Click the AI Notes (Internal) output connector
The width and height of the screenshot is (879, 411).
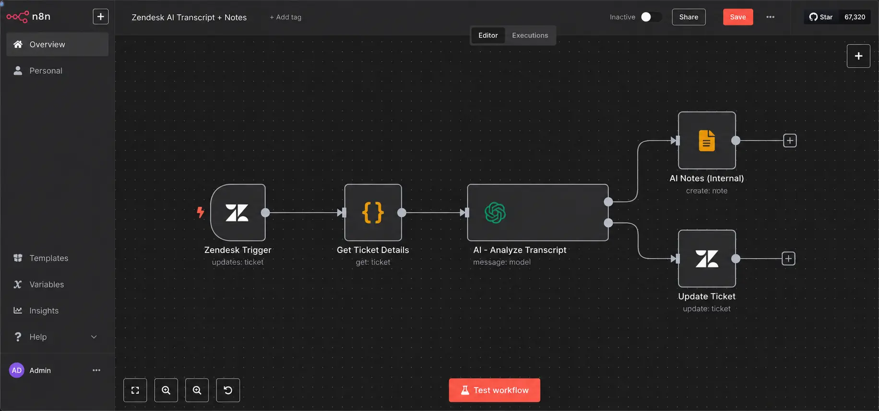[x=736, y=140]
